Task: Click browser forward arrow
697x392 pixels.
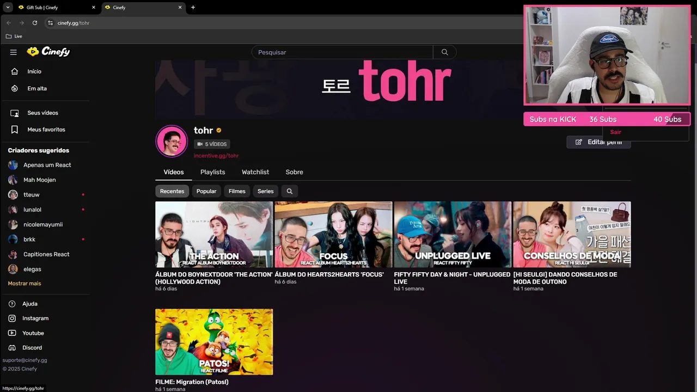Action: click(22, 23)
